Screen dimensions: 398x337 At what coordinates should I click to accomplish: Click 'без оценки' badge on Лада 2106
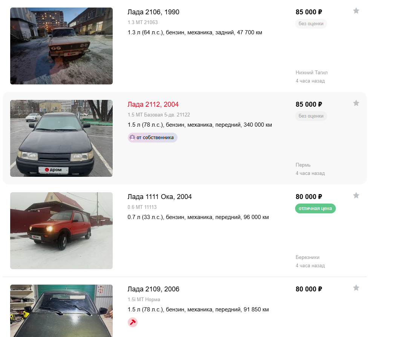(x=311, y=24)
